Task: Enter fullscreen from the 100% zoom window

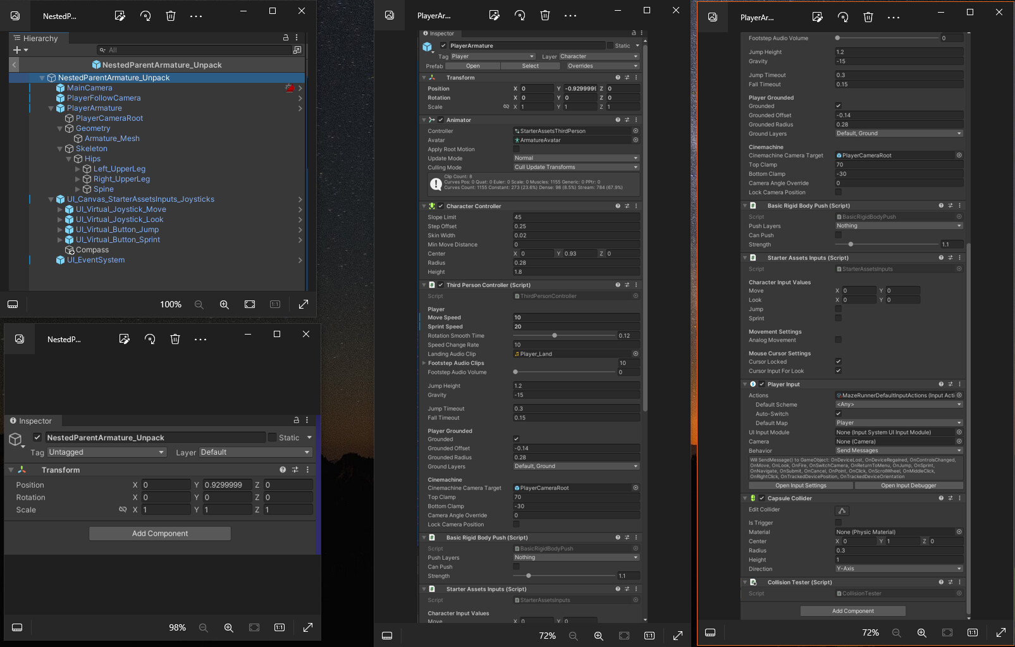Action: point(304,304)
